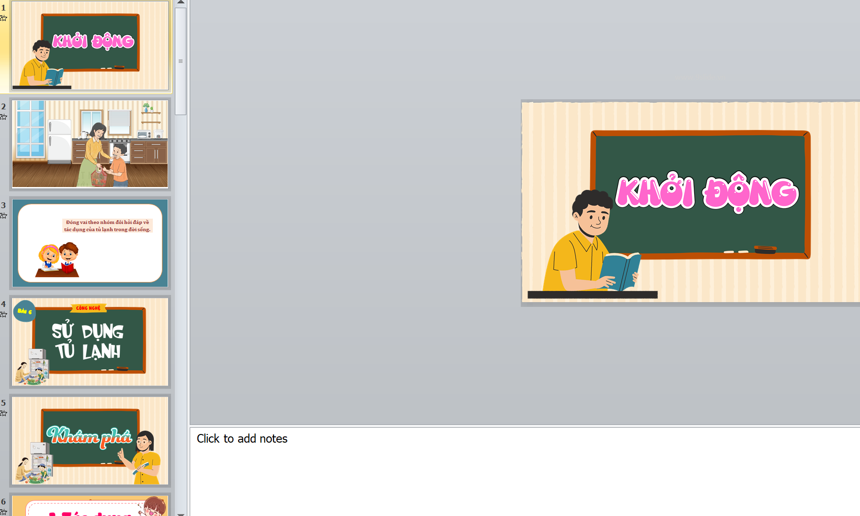This screenshot has width=860, height=516.
Task: Select the 'Khám phá' slide 5 thumbnail
Action: coord(90,440)
